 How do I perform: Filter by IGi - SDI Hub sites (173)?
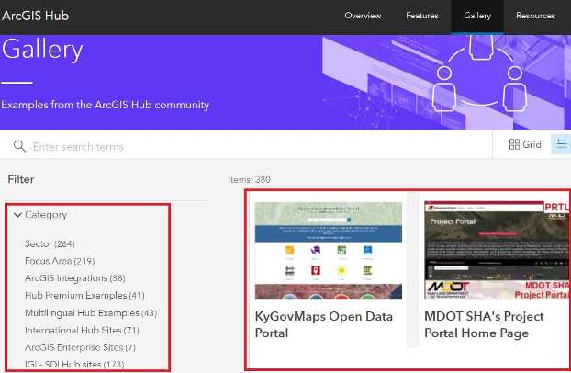pyautogui.click(x=74, y=364)
